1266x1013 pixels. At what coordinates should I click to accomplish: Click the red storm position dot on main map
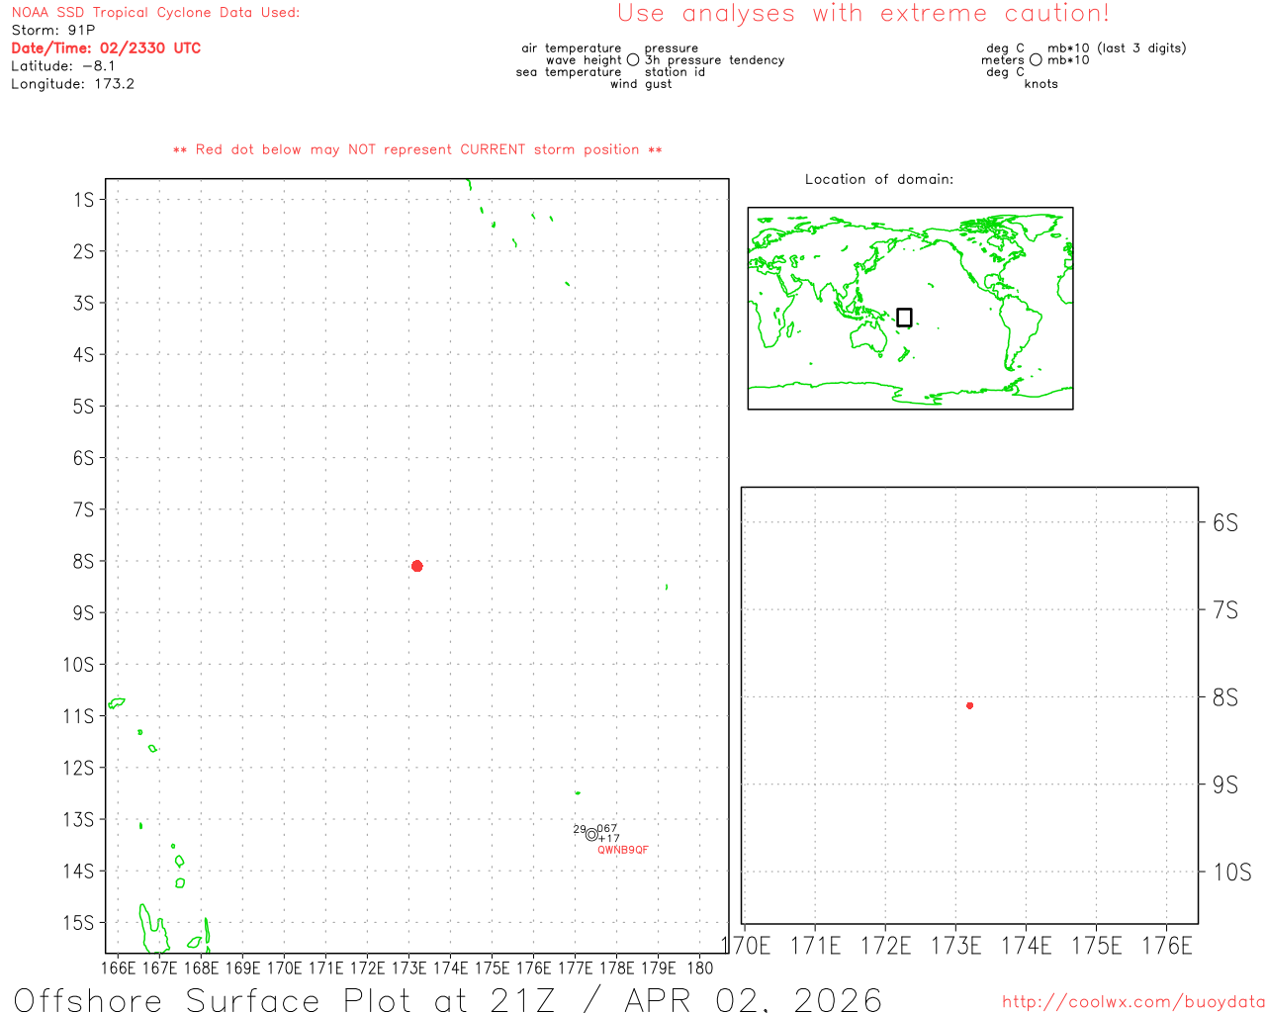click(416, 566)
